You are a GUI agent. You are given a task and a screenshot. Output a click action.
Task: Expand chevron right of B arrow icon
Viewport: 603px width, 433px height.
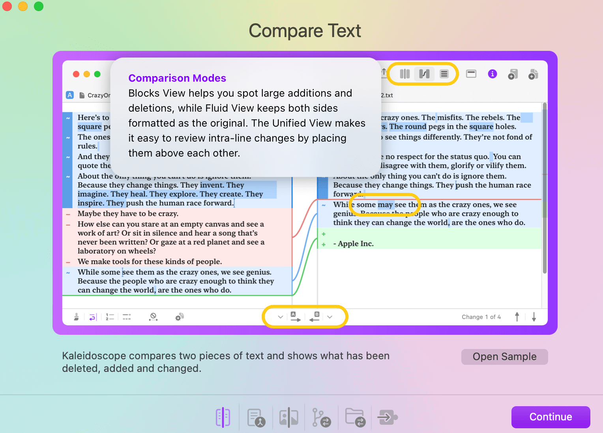coord(330,317)
